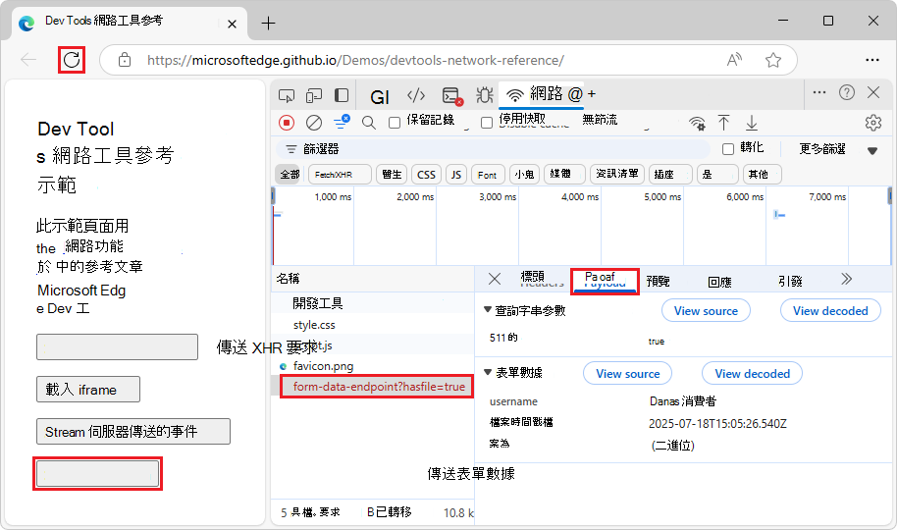Open network conditions wifi gear icon
The height and width of the screenshot is (530, 897).
697,123
